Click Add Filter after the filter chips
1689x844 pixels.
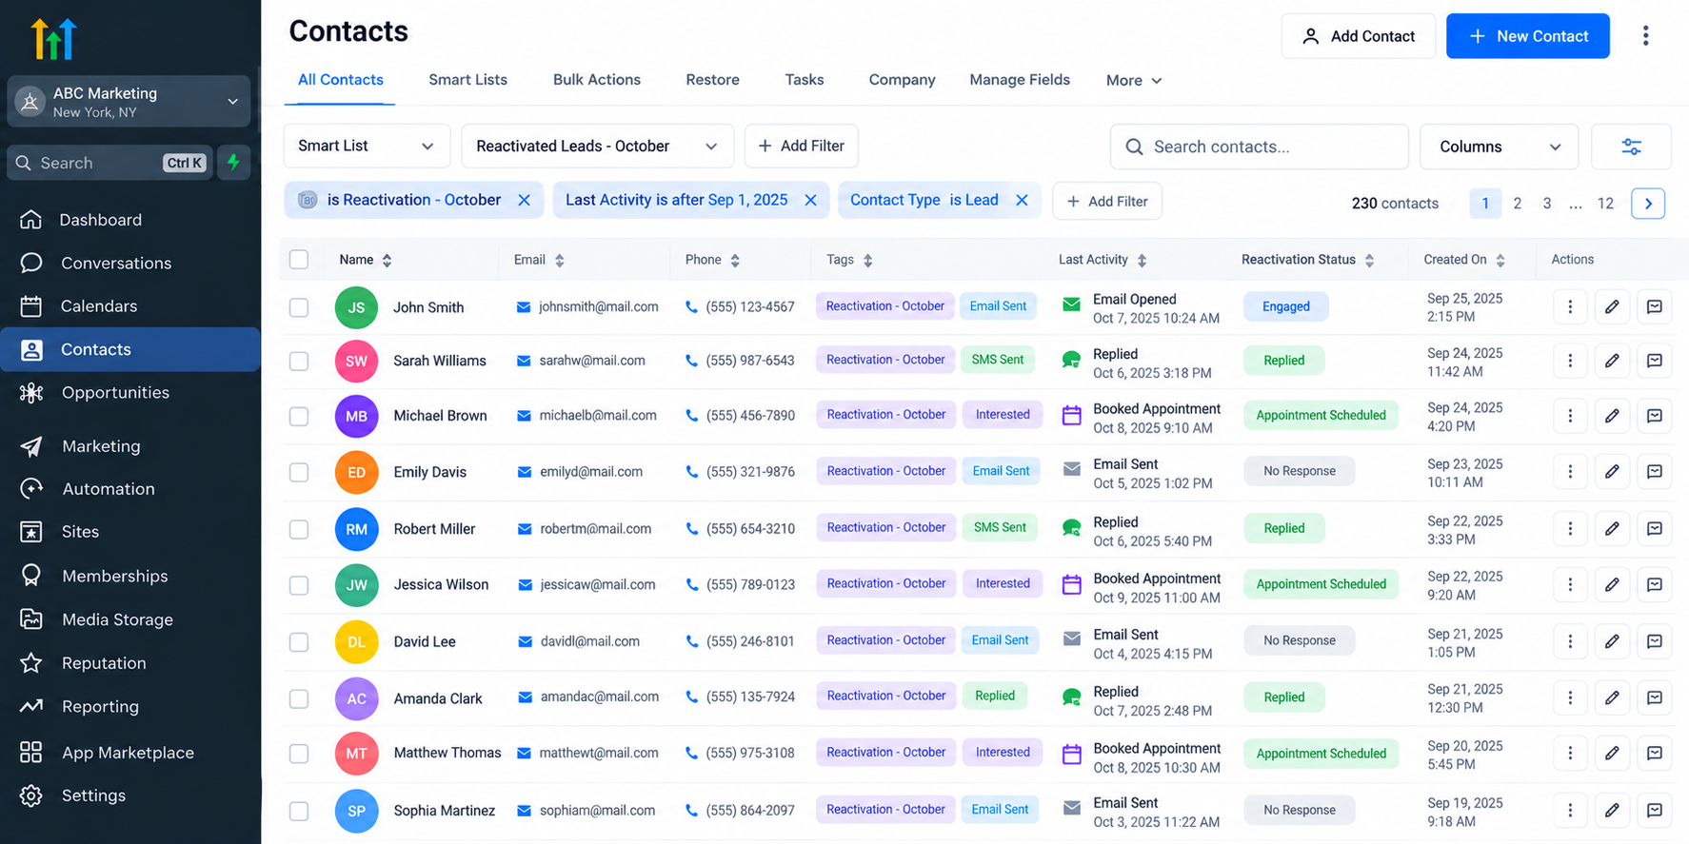pyautogui.click(x=1107, y=201)
